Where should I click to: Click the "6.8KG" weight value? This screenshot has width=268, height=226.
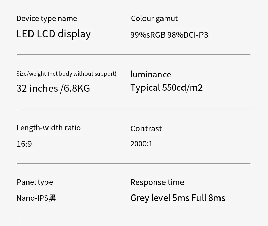pos(77,88)
